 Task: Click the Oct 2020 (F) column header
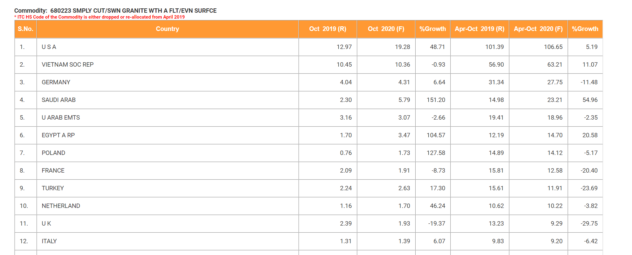pos(386,29)
